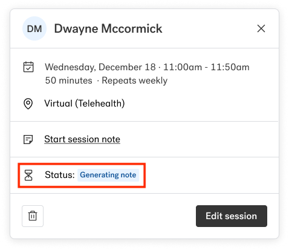Click the Edit session button
Image resolution: width=289 pixels, height=250 pixels.
(232, 216)
